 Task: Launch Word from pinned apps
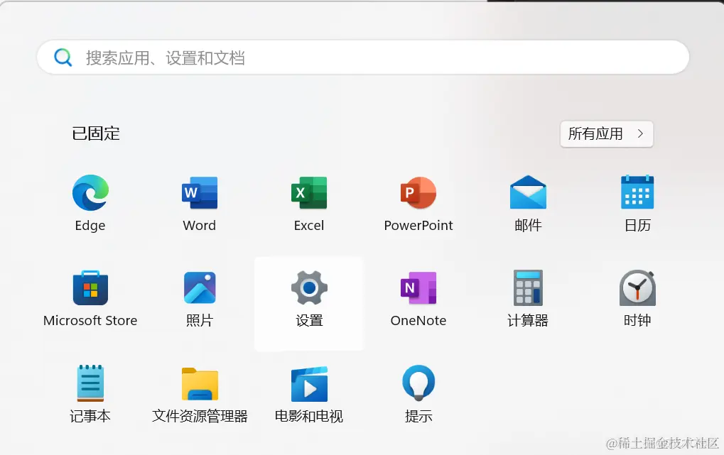200,193
